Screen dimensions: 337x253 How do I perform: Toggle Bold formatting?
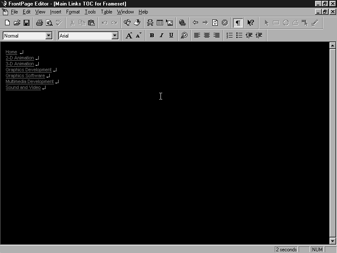152,35
